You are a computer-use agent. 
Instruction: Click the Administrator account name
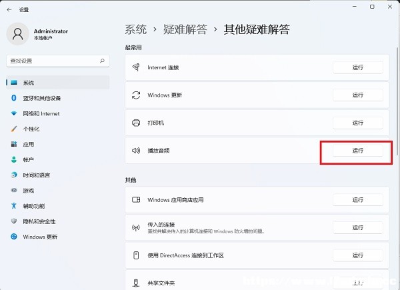tap(51, 31)
